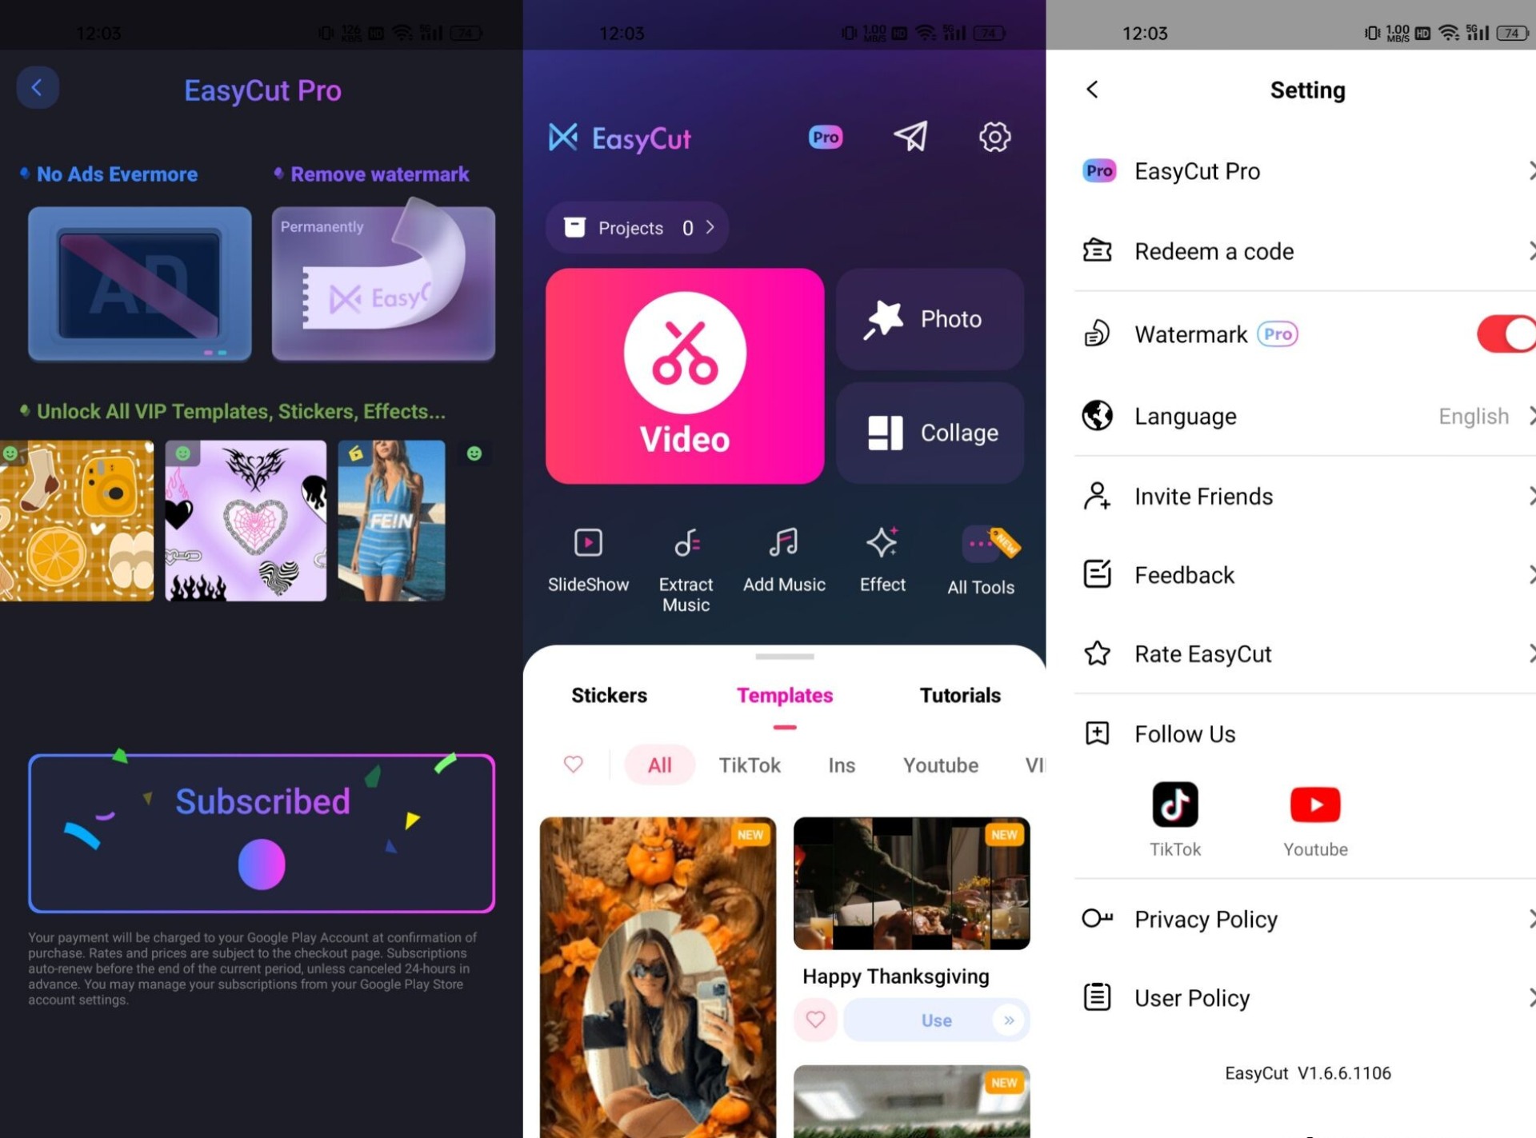Open the autumn selfie template thumbnail
1536x1138 pixels.
tap(658, 976)
